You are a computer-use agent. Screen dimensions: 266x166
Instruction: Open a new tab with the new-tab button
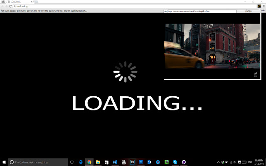point(36,2)
